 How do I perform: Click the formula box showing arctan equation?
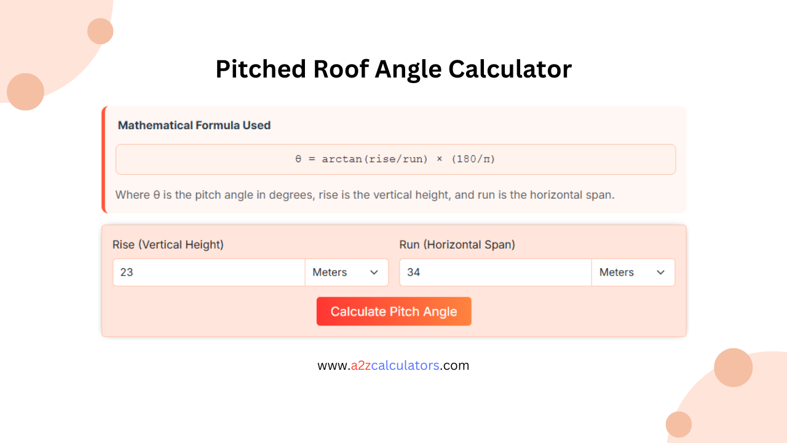pyautogui.click(x=395, y=159)
